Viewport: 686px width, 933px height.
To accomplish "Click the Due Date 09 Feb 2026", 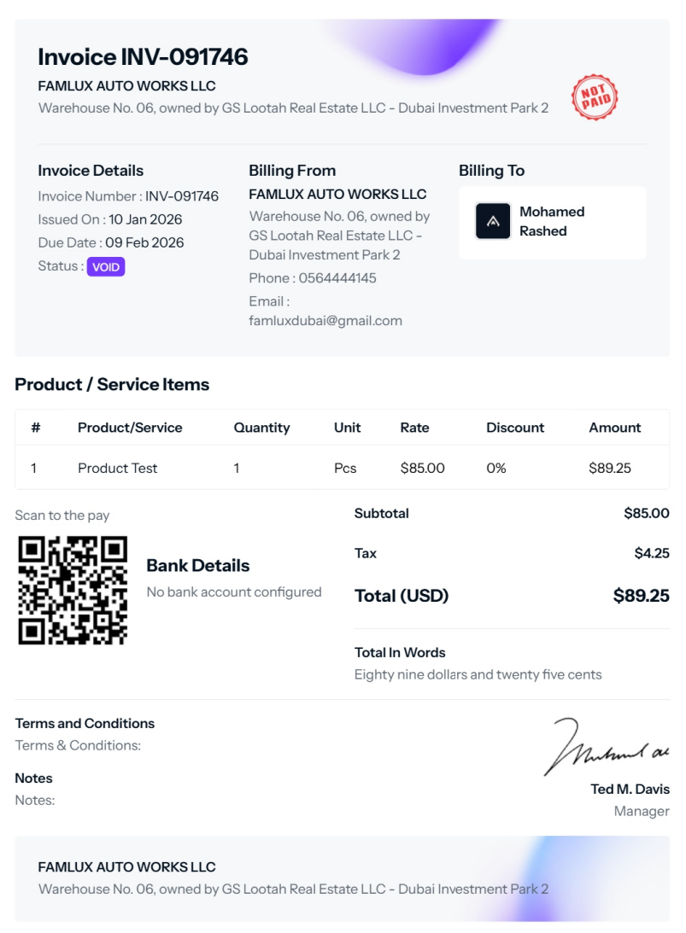I will tap(144, 242).
